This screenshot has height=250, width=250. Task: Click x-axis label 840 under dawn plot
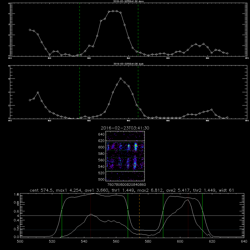pos(128,58)
